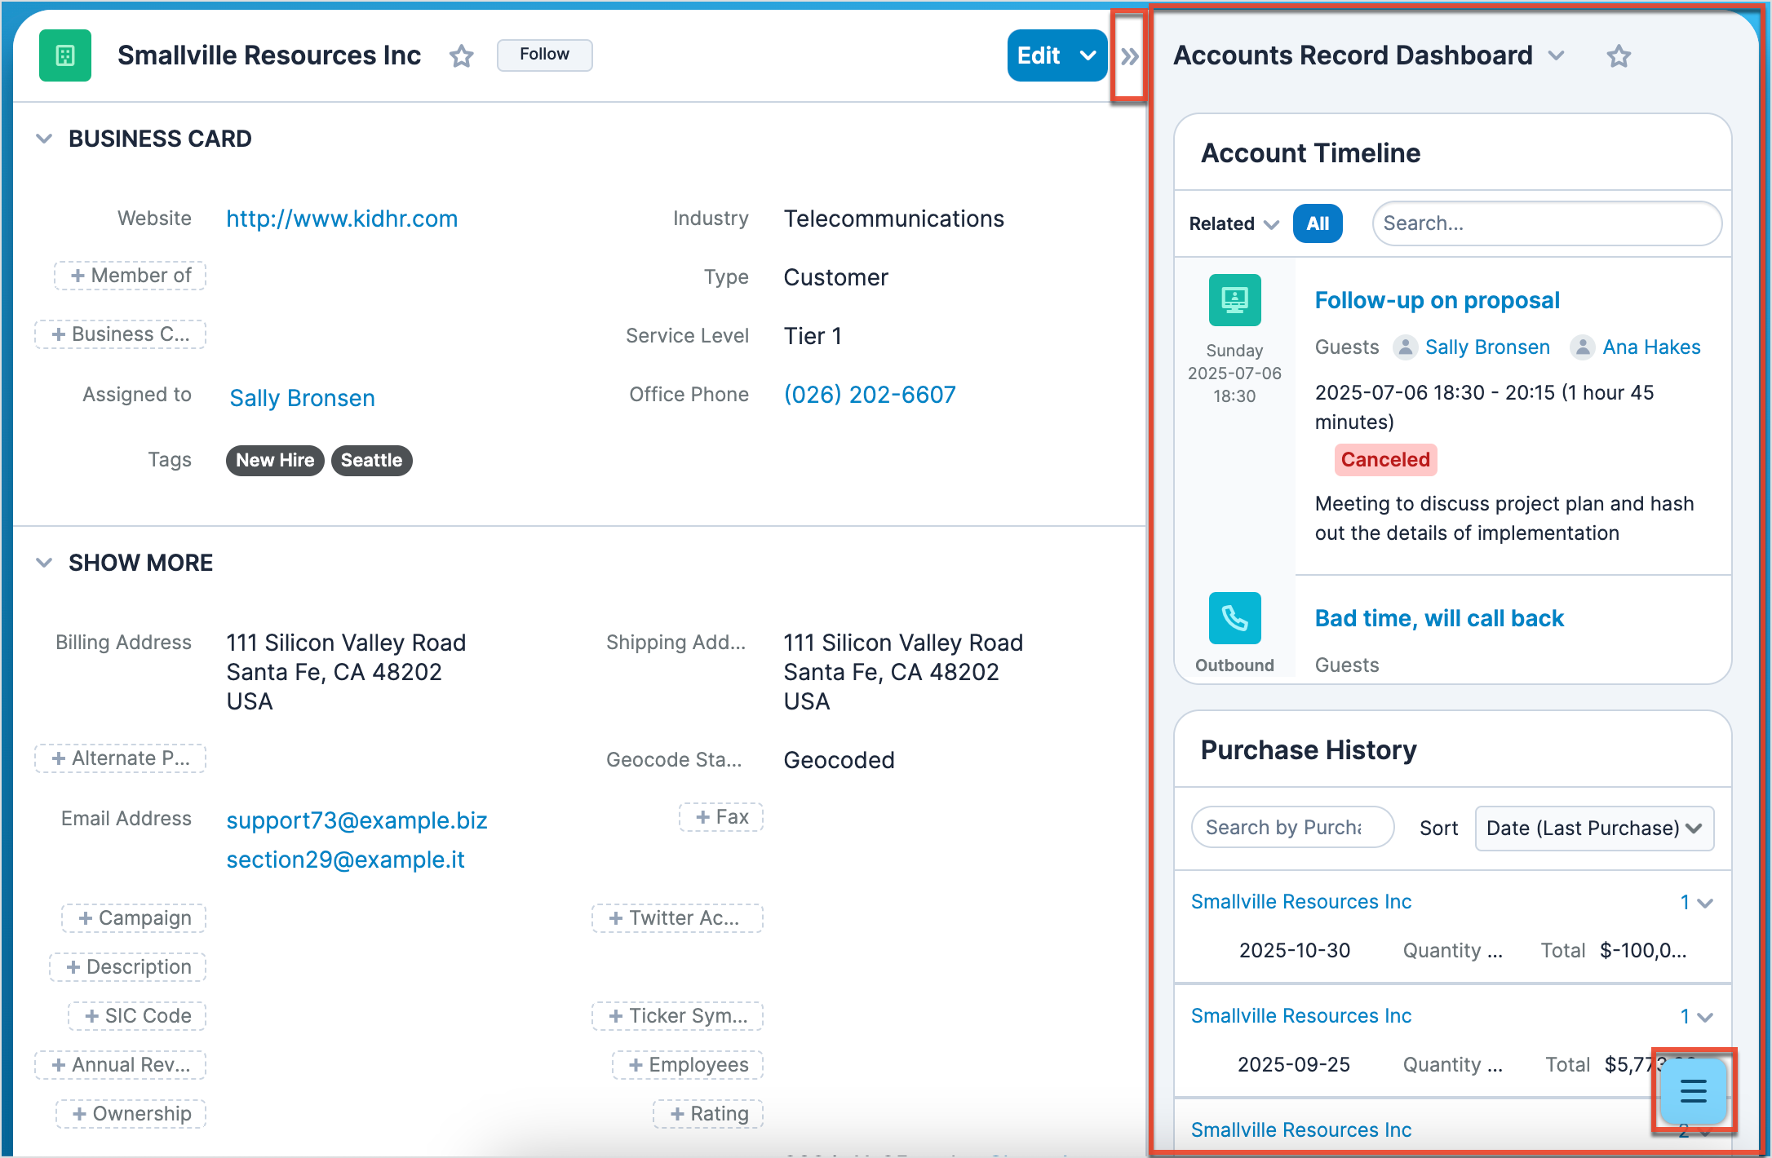The width and height of the screenshot is (1772, 1158).
Task: Collapse the BUSINESS CARD section
Action: [44, 138]
